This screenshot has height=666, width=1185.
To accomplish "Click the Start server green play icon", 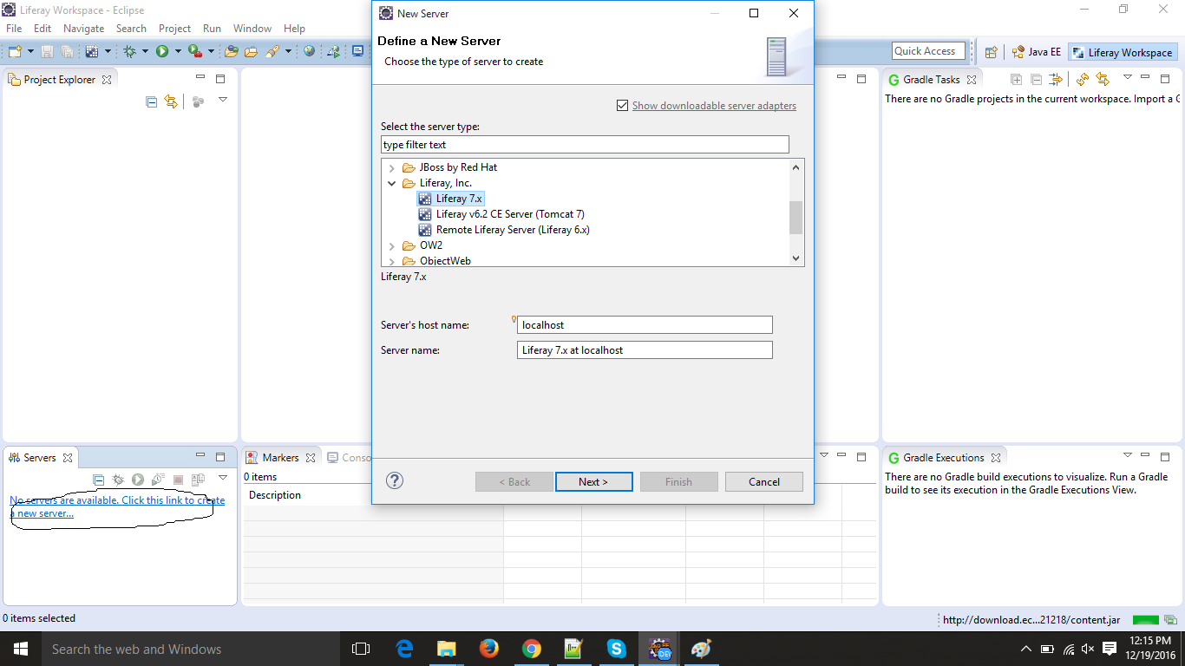I will coord(138,480).
